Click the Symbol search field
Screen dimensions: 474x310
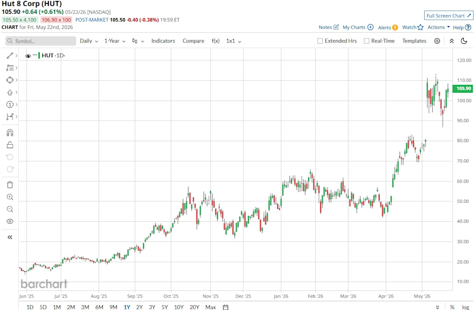click(x=41, y=41)
